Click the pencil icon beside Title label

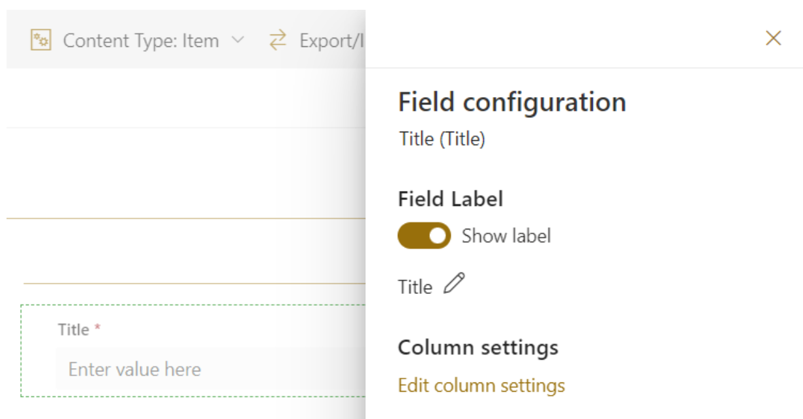pos(455,285)
